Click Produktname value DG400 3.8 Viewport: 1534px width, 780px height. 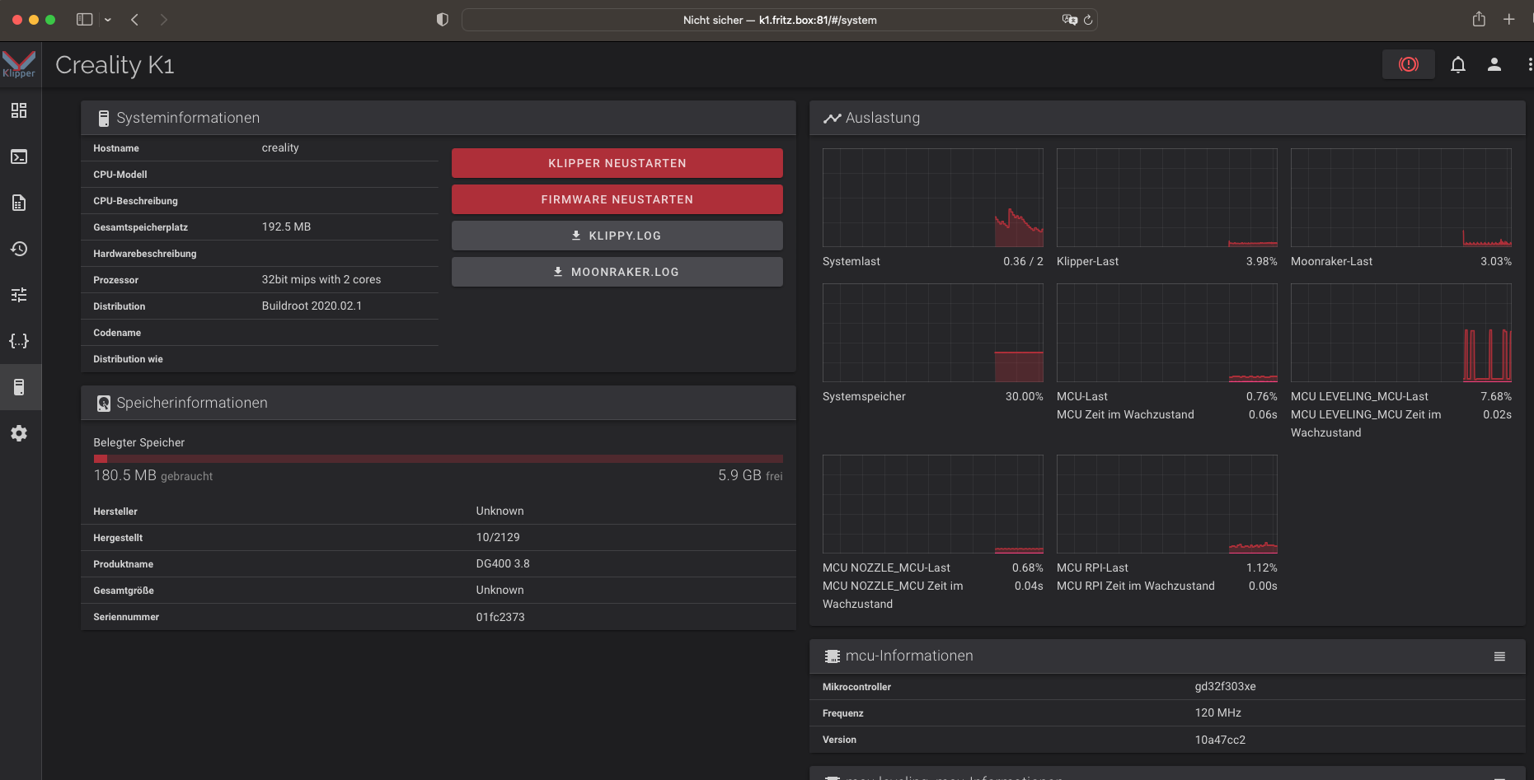(503, 563)
